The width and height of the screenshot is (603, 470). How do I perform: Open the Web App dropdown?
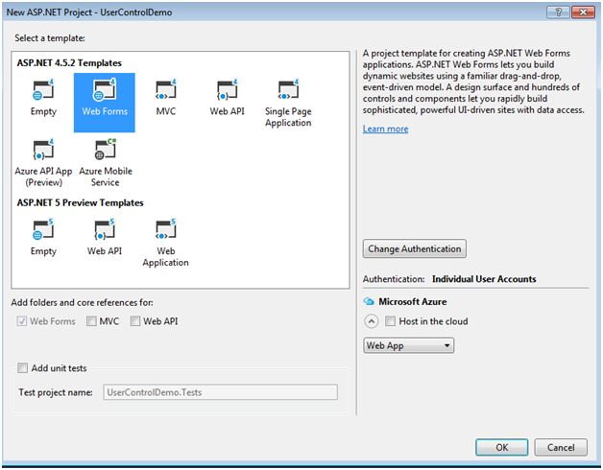408,345
